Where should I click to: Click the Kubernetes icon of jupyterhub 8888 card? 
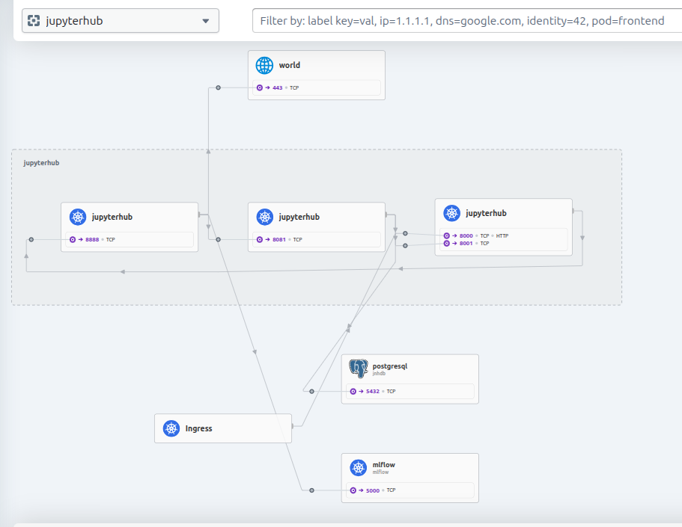(78, 217)
